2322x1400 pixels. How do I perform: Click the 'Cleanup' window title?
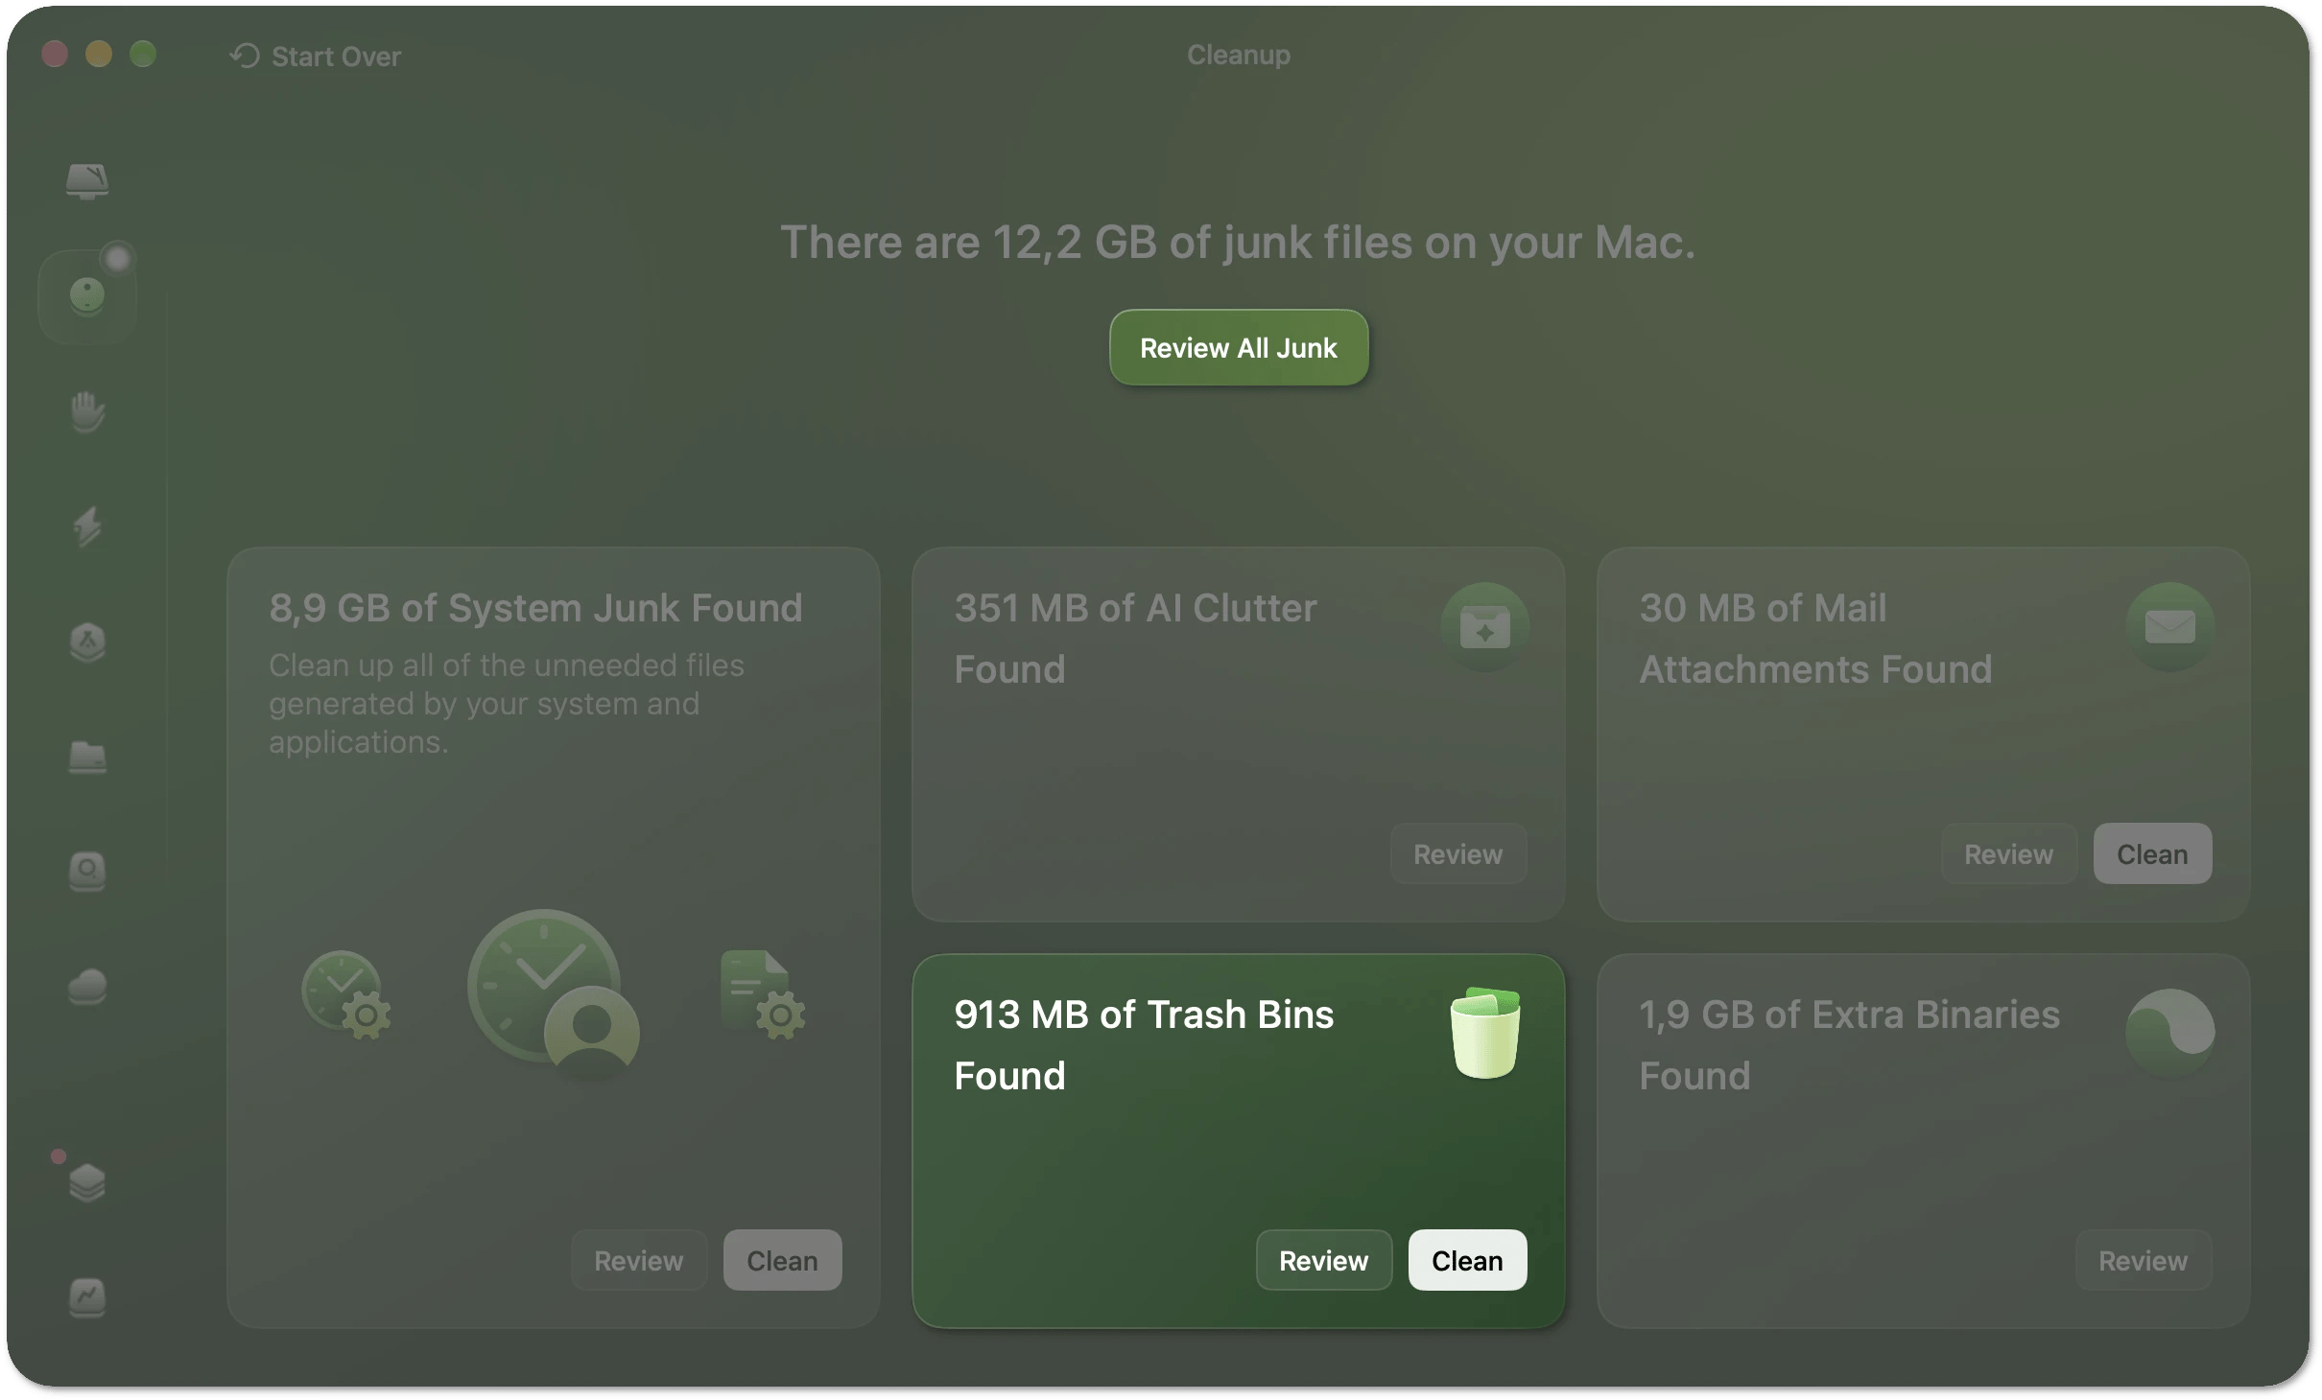pyautogui.click(x=1238, y=55)
